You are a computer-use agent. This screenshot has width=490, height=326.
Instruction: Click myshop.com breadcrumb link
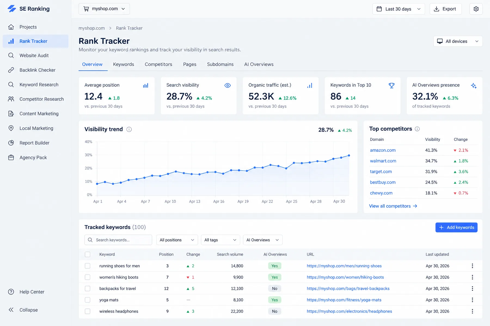tap(92, 28)
